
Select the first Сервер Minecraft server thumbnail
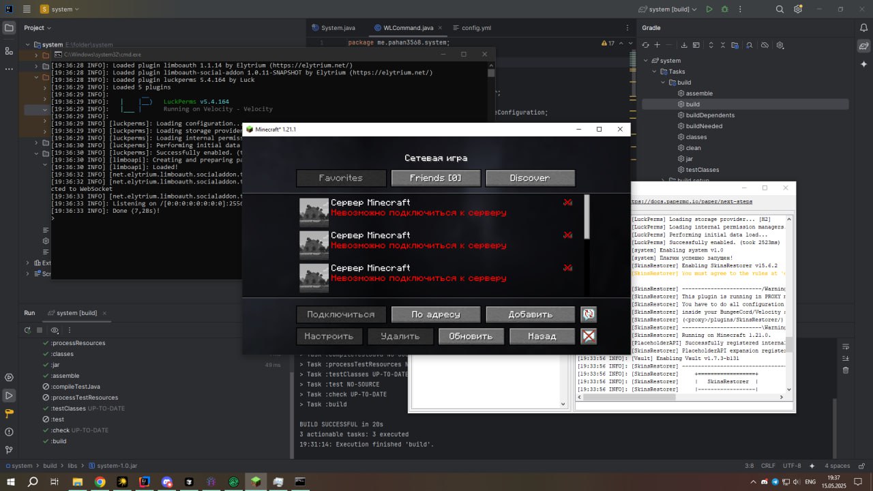click(314, 211)
